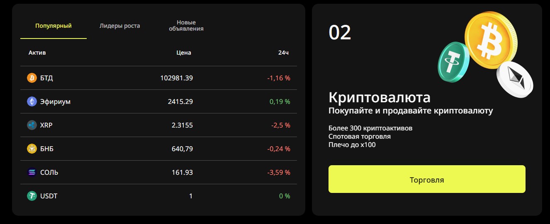Switch to the Популярный tab
This screenshot has width=550, height=224.
(x=54, y=26)
